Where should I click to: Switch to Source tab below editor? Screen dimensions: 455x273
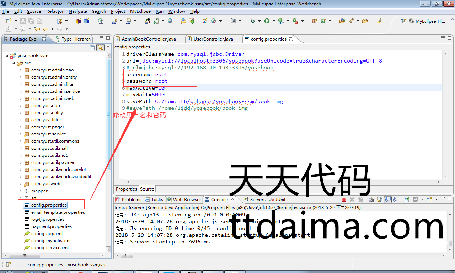147,189
